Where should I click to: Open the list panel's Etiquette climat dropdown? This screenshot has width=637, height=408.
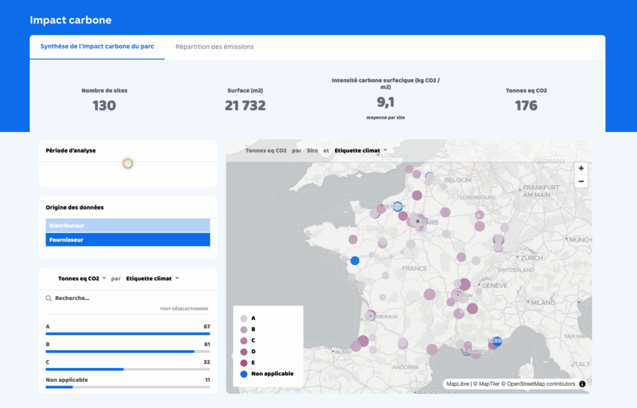[152, 279]
